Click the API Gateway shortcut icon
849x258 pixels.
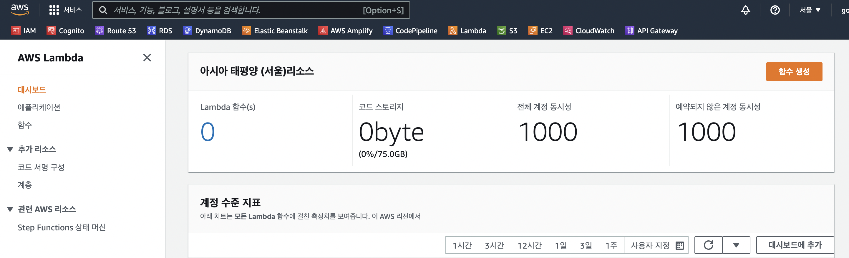tap(629, 31)
